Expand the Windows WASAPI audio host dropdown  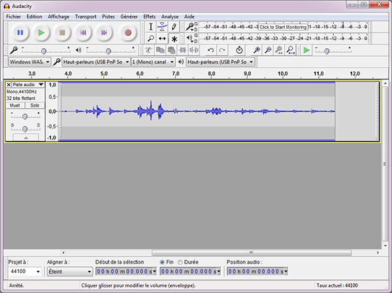[x=30, y=62]
